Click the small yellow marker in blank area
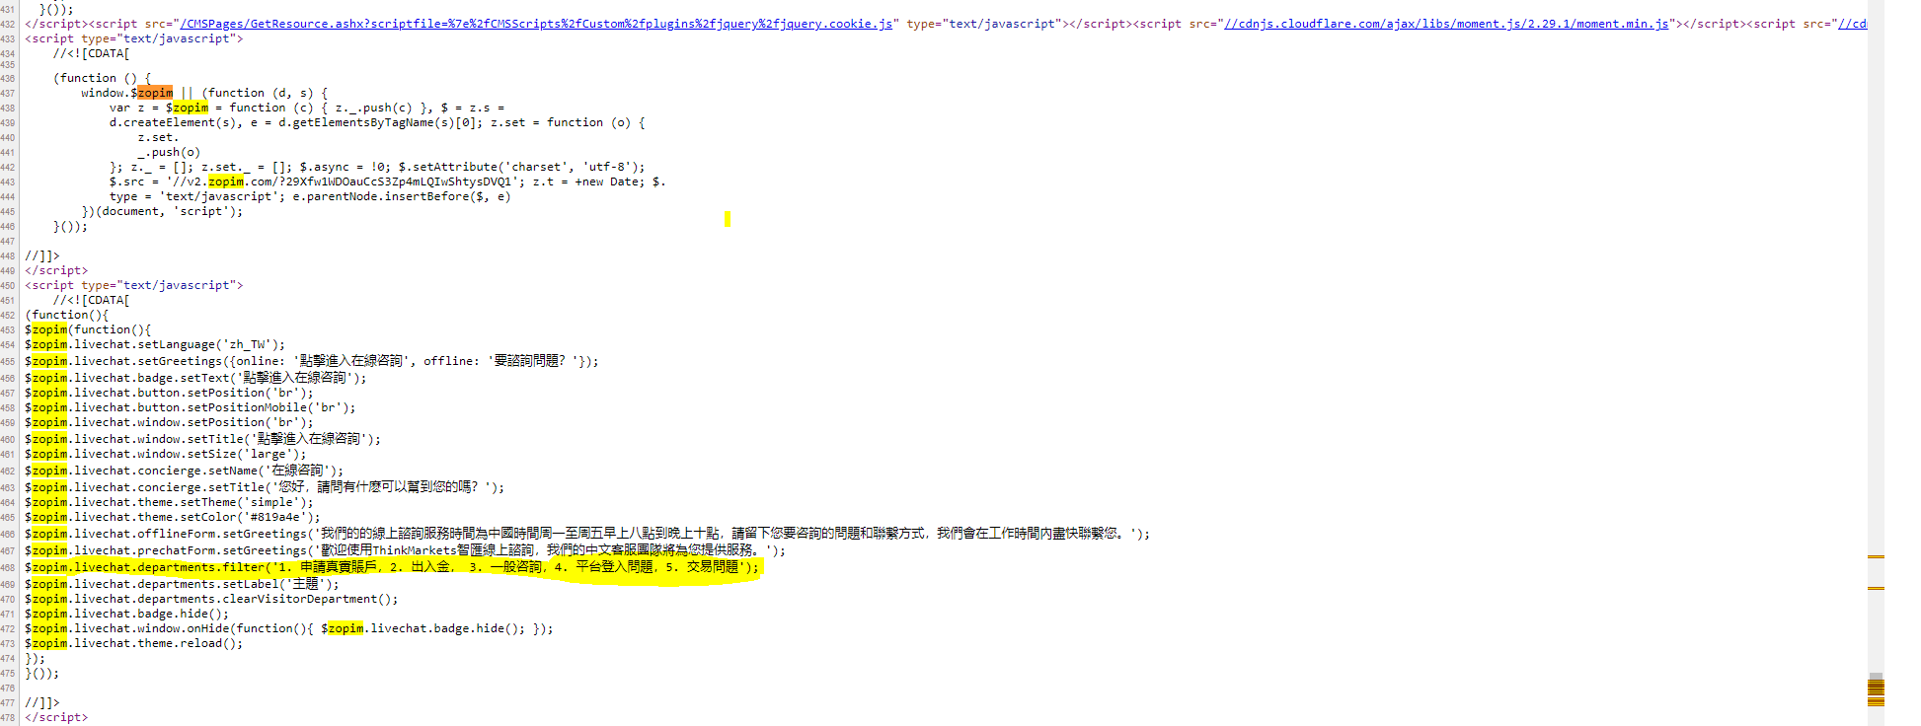1921x726 pixels. (728, 218)
